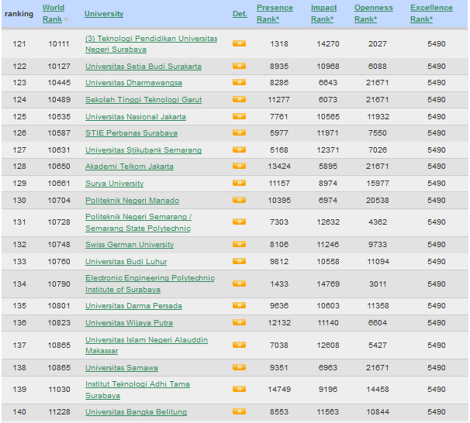The image size is (470, 423).
Task: Open Politeknik Negeri Manado link
Action: tap(132, 201)
